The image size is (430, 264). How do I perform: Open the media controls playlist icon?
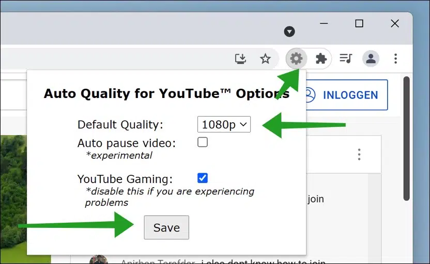[x=346, y=58]
